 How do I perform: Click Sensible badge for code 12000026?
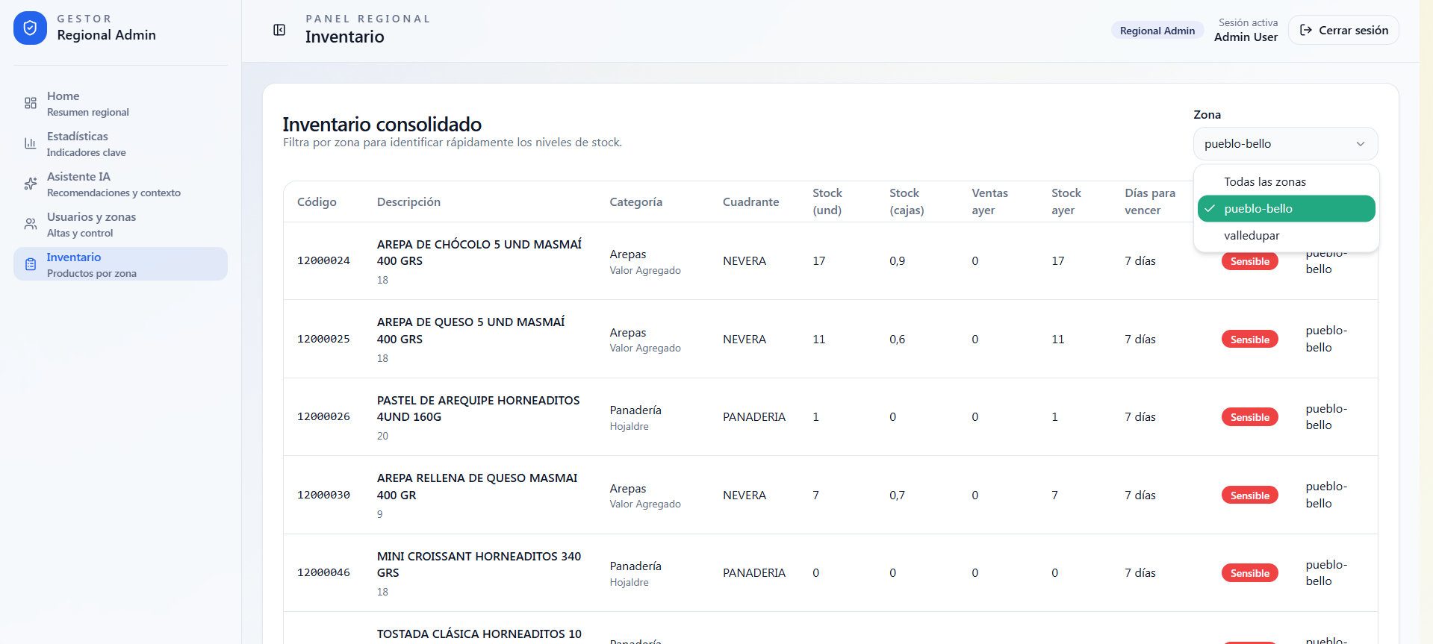tap(1249, 417)
